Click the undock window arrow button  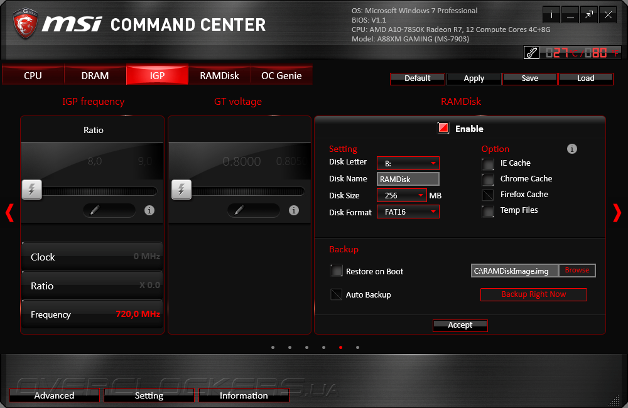pyautogui.click(x=589, y=15)
